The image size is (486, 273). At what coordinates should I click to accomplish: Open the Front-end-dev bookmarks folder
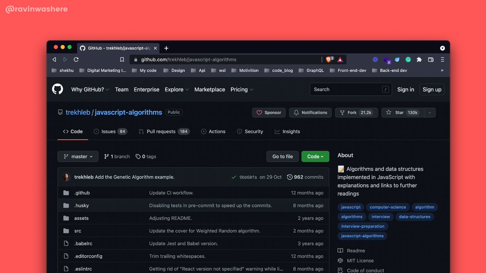[348, 70]
